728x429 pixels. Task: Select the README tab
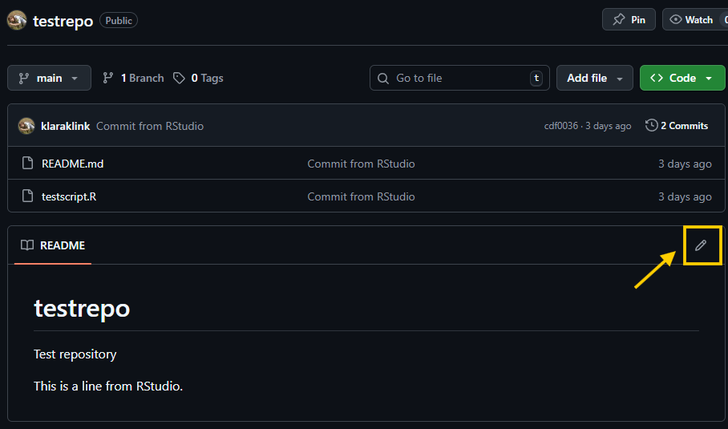point(53,245)
